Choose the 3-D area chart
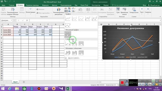The height and width of the screenshot is (91, 162). pyautogui.click(x=68, y=53)
